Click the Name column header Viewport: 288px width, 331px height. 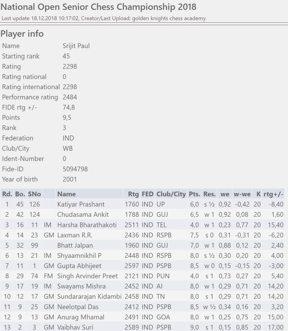pos(66,194)
